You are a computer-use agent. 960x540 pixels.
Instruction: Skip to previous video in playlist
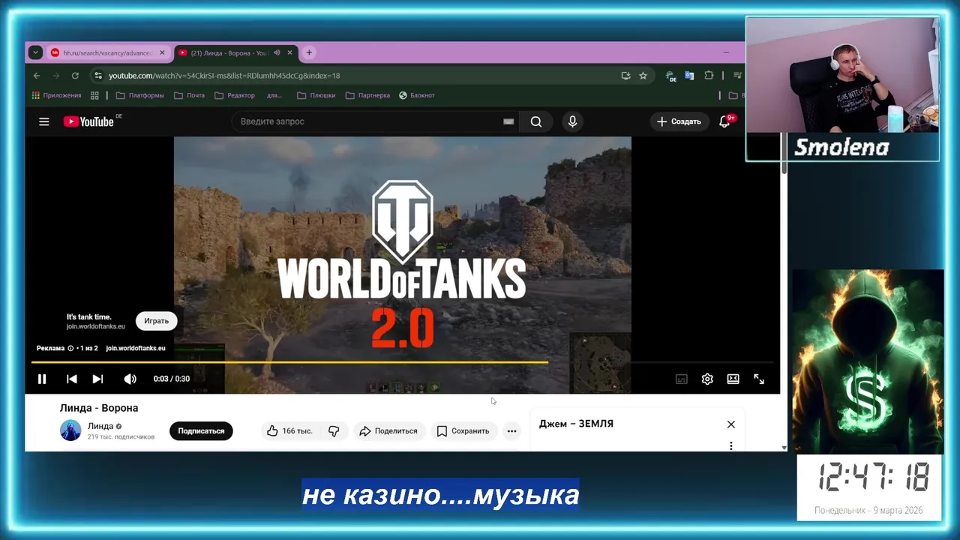tap(71, 379)
